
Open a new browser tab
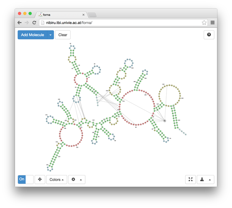point(92,15)
